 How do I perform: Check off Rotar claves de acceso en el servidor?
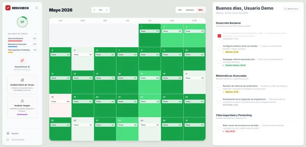pos(219,128)
